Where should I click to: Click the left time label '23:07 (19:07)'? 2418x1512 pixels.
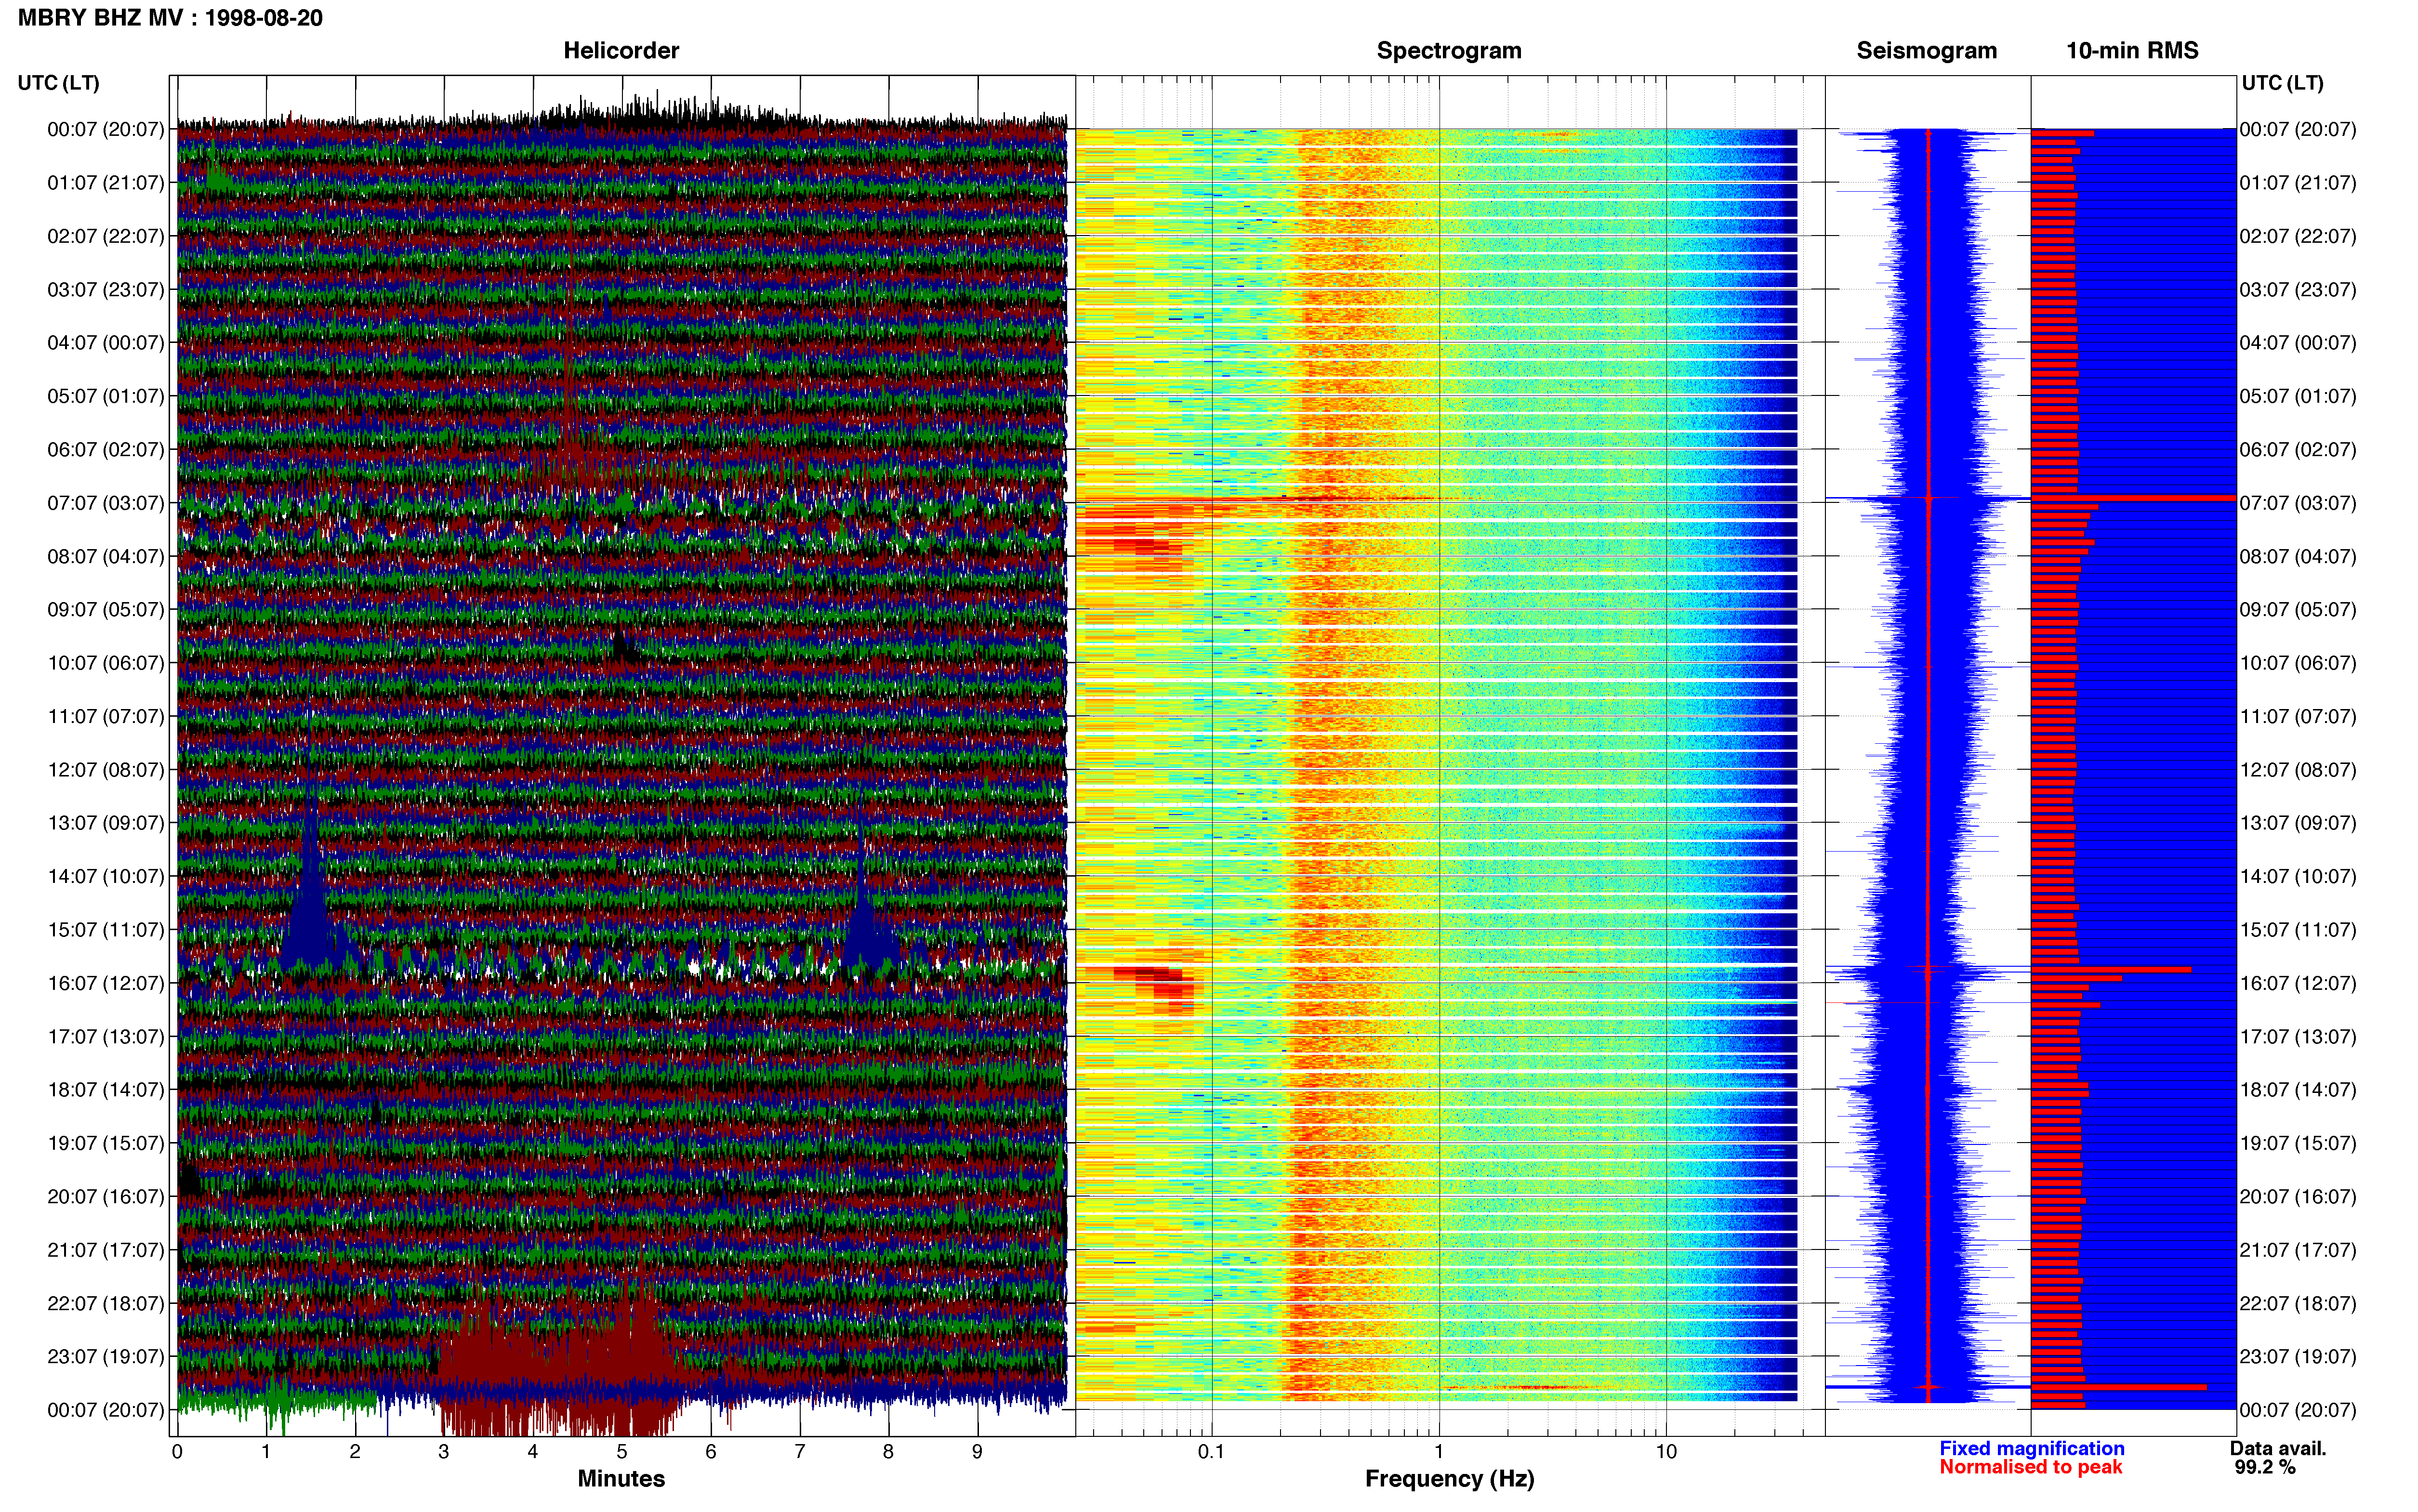tap(105, 1357)
